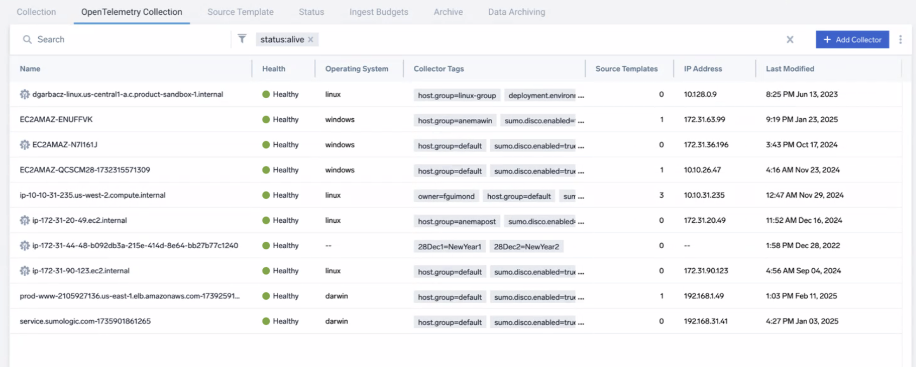The height and width of the screenshot is (367, 916).
Task: Show more tags for service.sumologic.com row
Action: coord(580,323)
